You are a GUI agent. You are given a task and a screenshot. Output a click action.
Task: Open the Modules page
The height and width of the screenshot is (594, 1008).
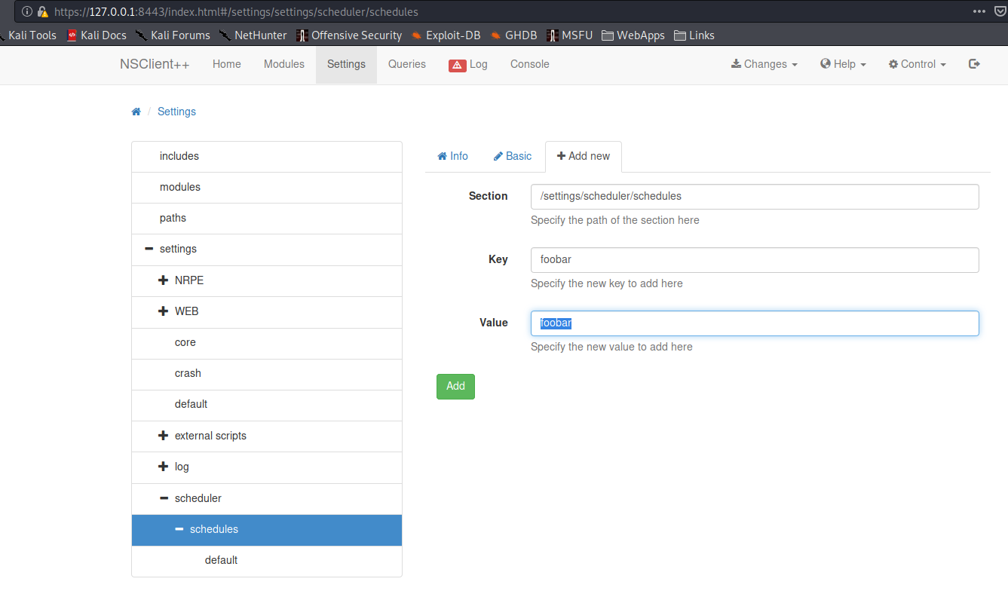[x=284, y=64]
